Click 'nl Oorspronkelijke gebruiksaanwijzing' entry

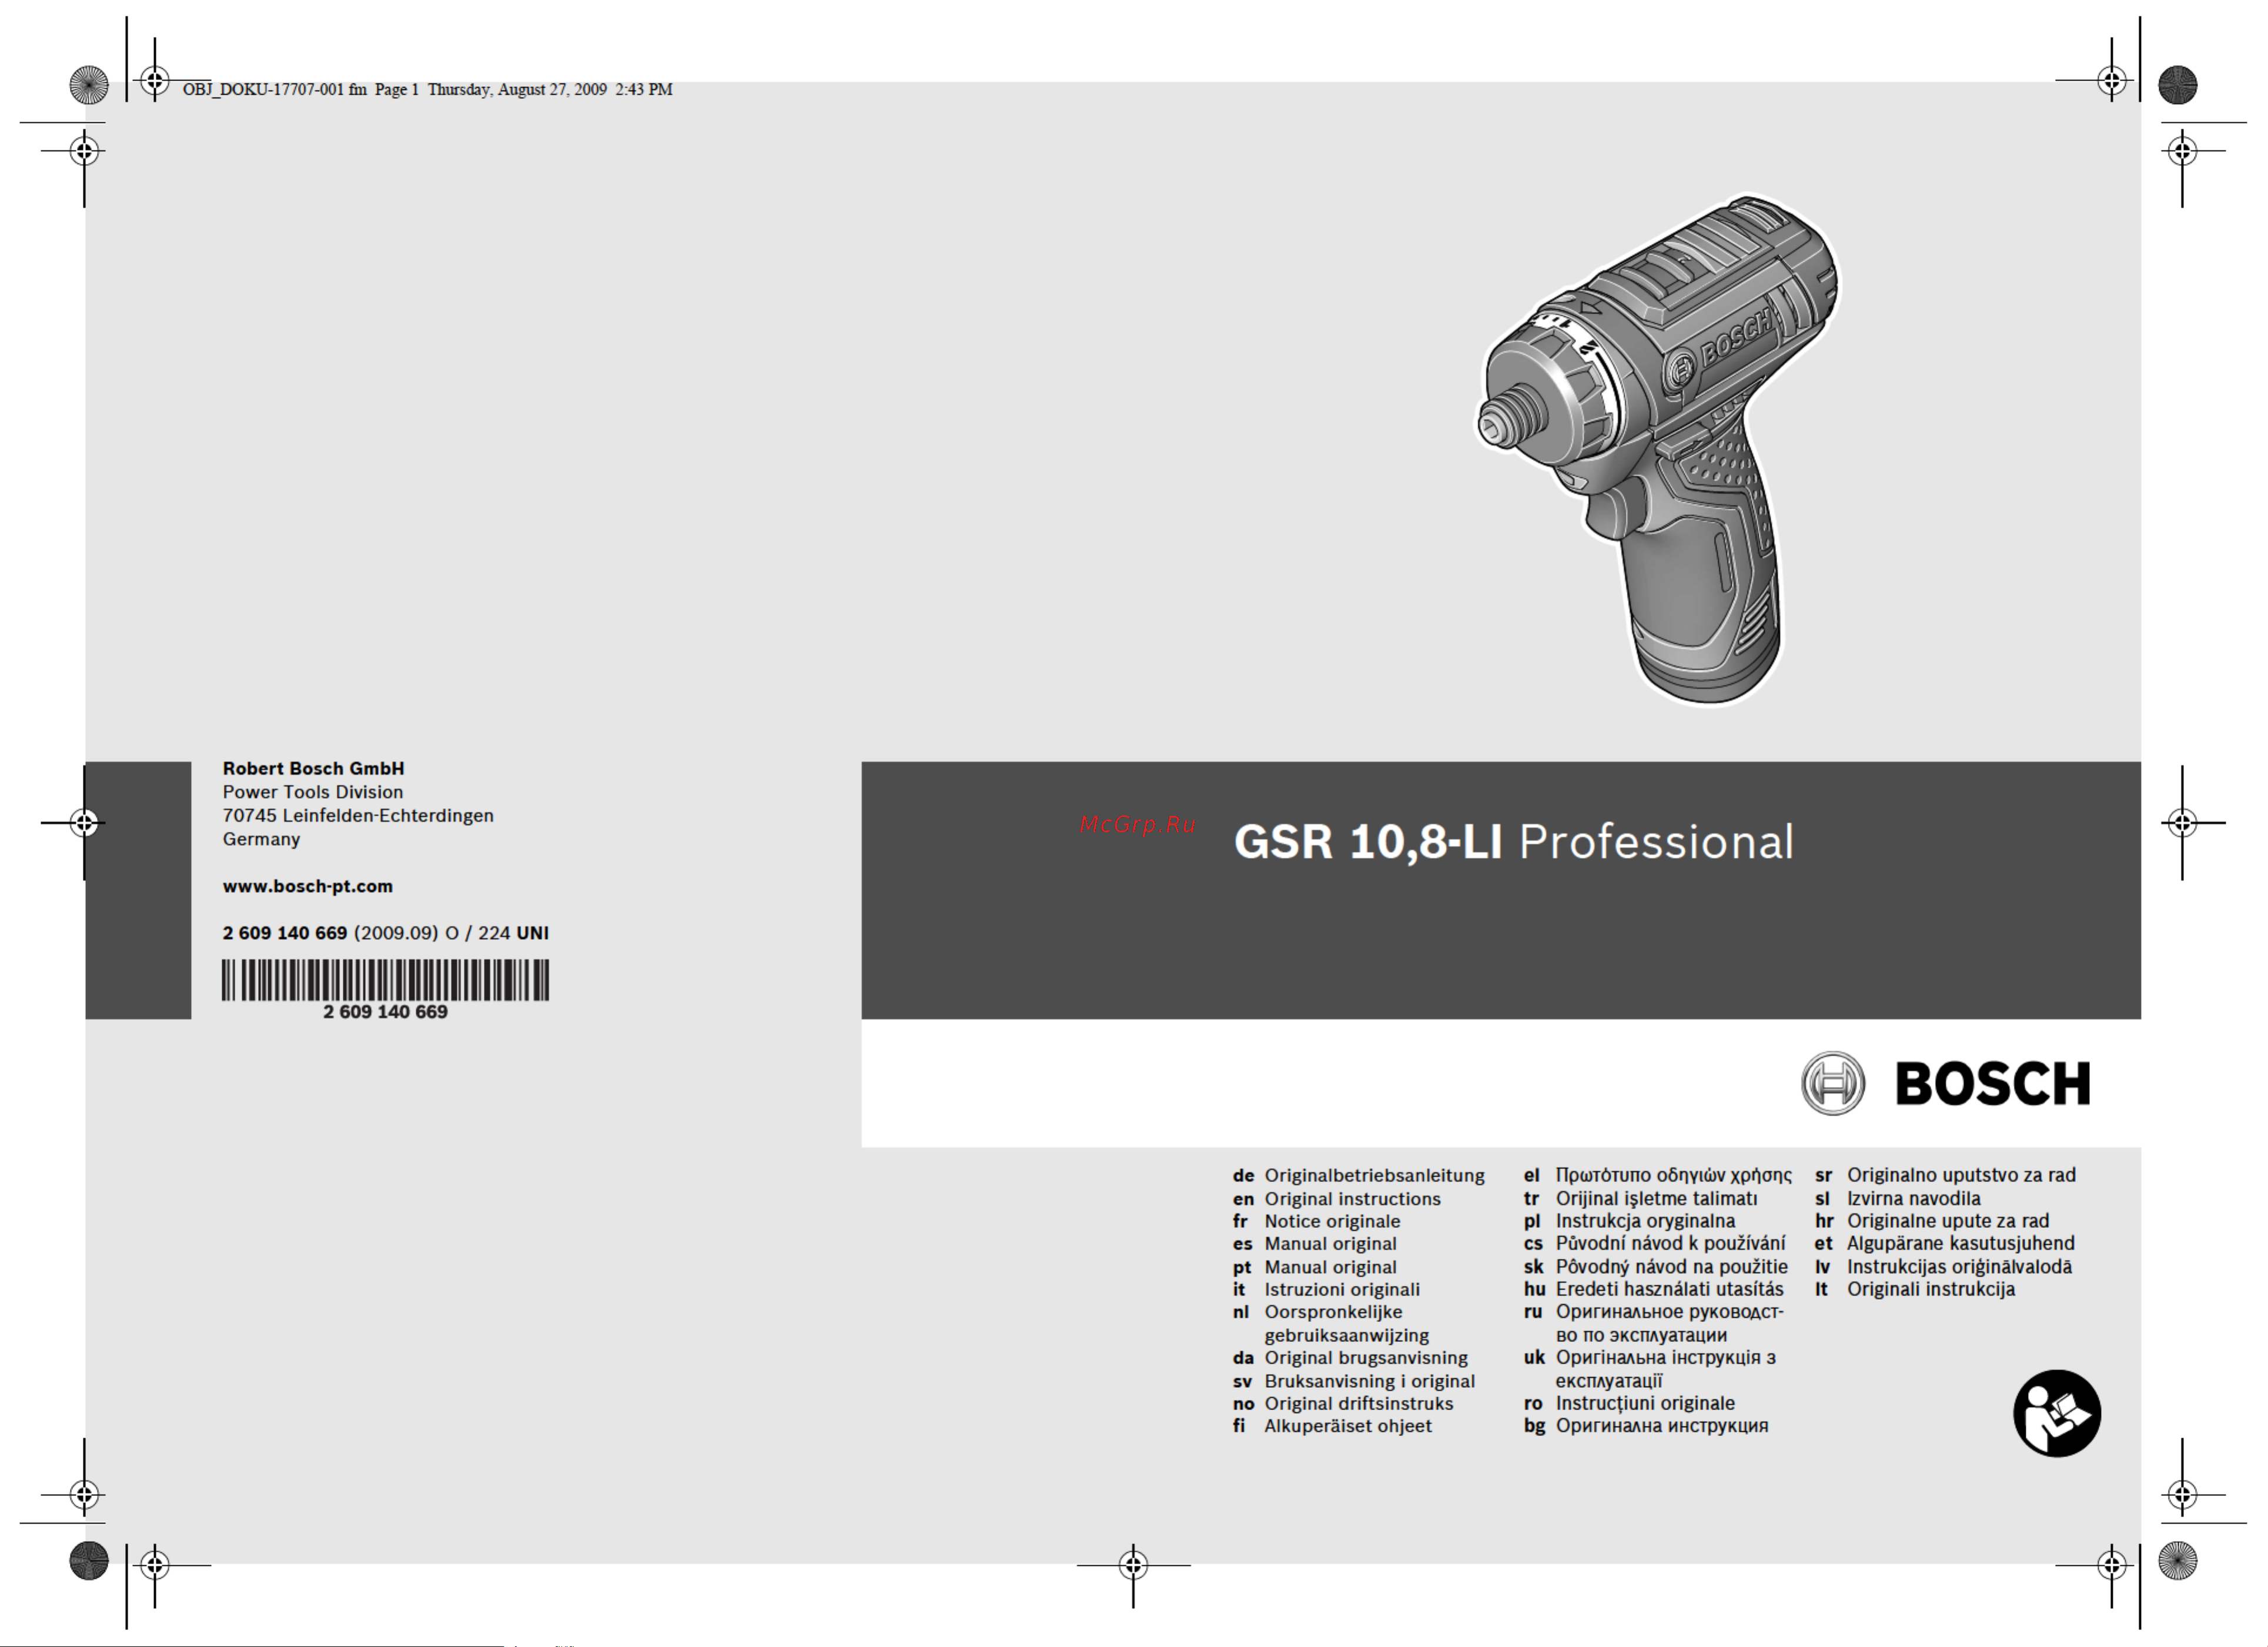point(1331,1323)
